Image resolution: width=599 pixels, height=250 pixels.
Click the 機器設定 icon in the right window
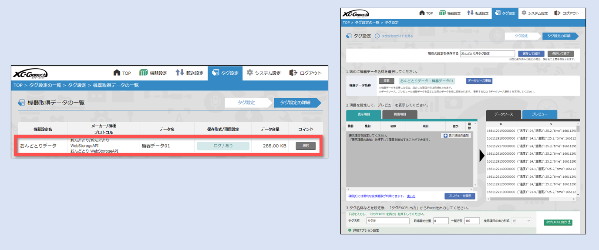(442, 13)
